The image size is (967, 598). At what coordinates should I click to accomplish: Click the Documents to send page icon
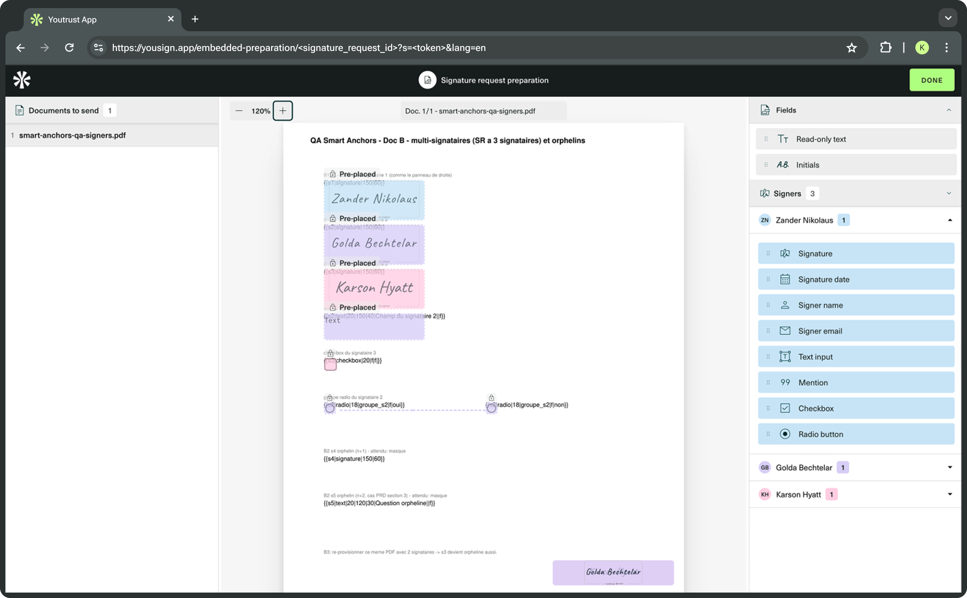[x=19, y=110]
